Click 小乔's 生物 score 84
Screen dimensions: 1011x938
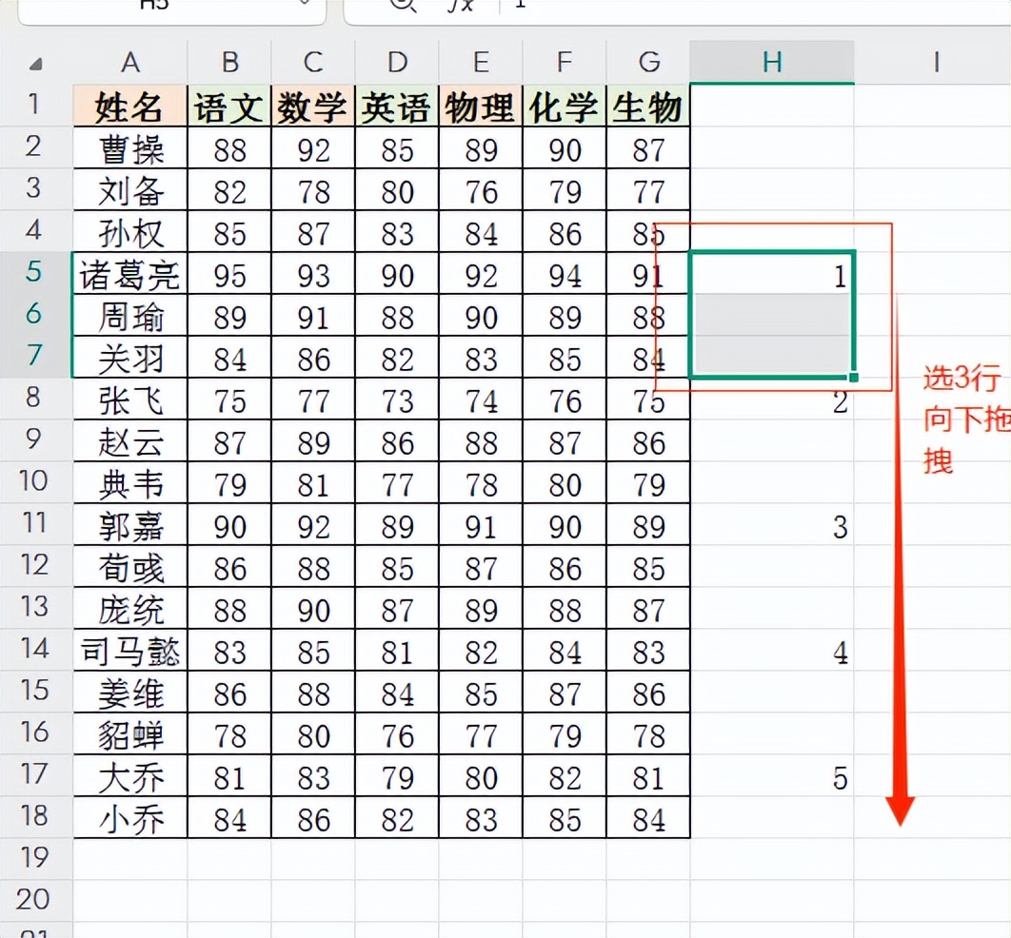point(648,818)
